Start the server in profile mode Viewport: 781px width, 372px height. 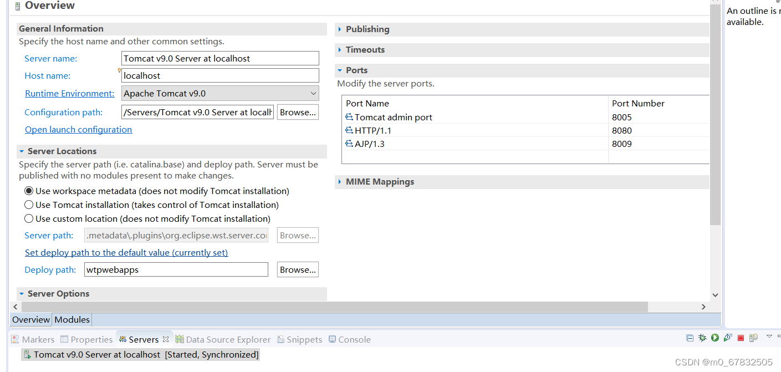click(728, 338)
